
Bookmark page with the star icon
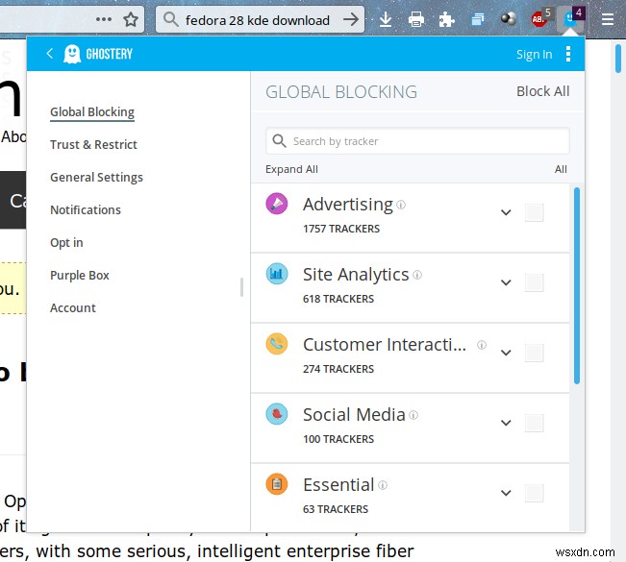point(131,19)
